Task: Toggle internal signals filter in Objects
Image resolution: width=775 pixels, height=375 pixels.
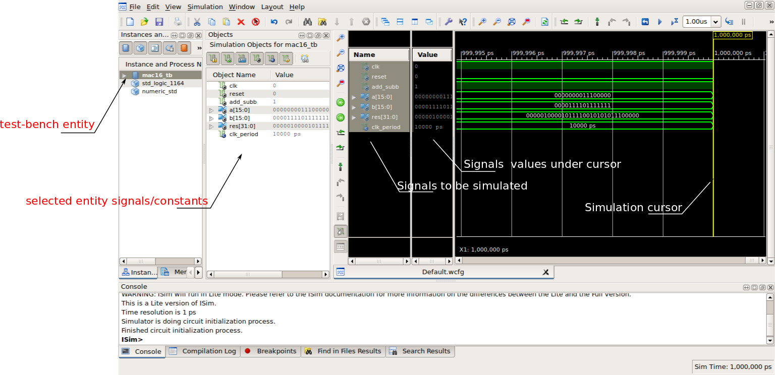Action: tap(257, 59)
